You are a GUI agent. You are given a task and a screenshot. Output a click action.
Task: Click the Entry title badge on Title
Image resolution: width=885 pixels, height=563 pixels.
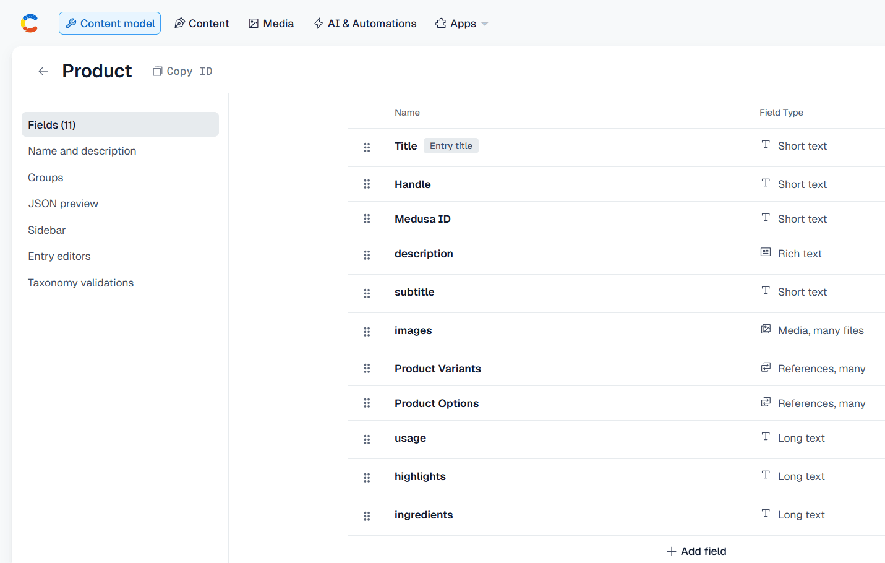click(x=451, y=146)
